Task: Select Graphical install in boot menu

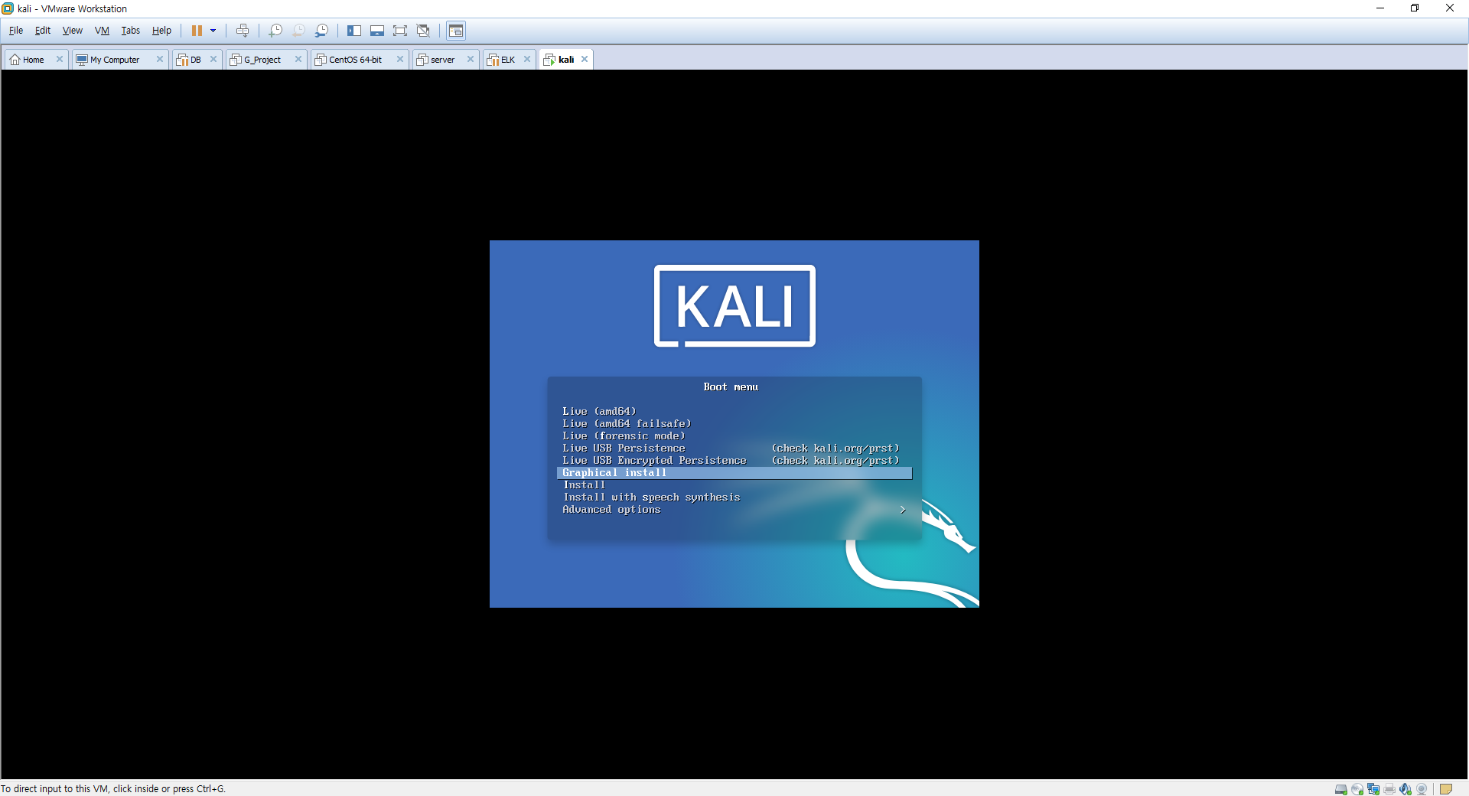Action: (x=614, y=473)
